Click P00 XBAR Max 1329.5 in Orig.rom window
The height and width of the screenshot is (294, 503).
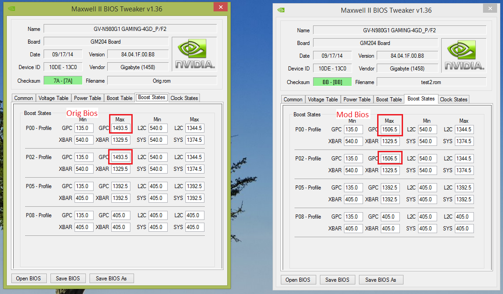tap(120, 140)
